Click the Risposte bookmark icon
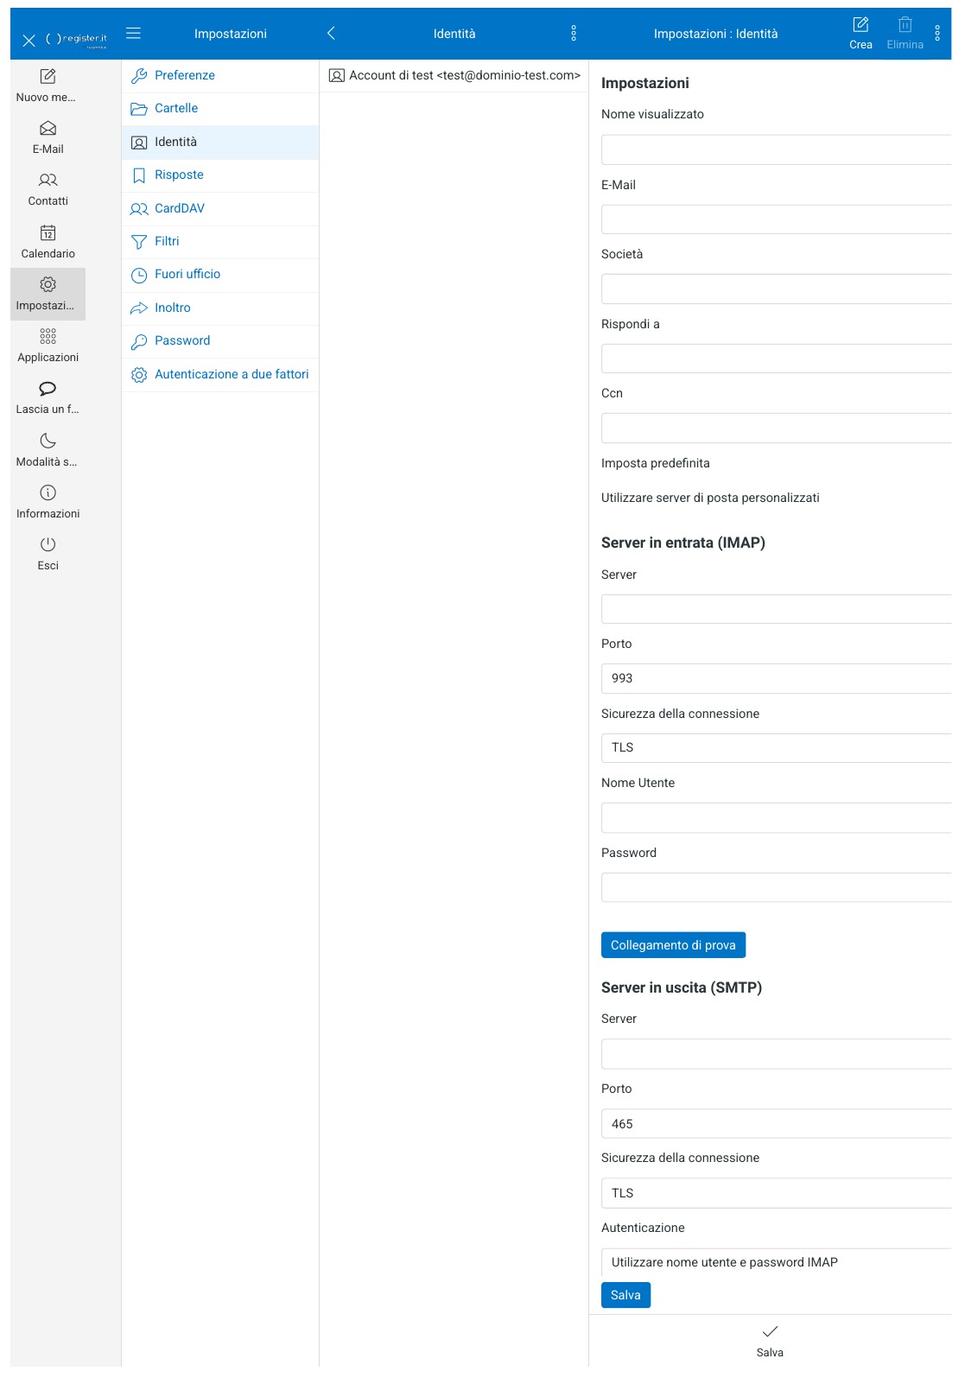 pyautogui.click(x=139, y=175)
